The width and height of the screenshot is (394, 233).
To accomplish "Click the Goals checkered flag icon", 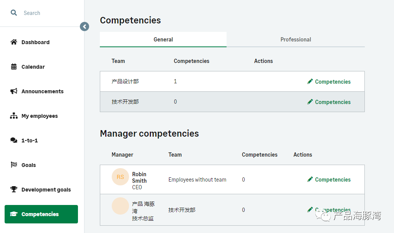I will point(14,165).
